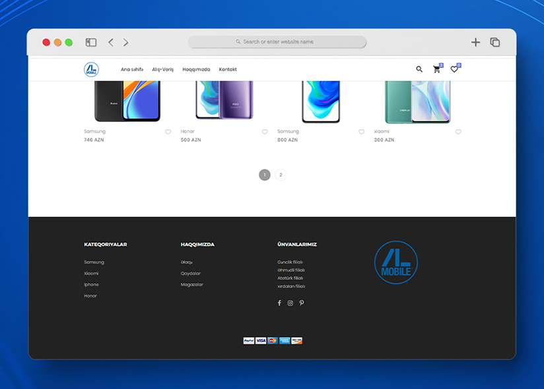Select the Xırdalan filialı address
The width and height of the screenshot is (544, 389).
pos(291,286)
